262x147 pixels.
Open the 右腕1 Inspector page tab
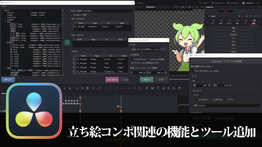[254, 22]
